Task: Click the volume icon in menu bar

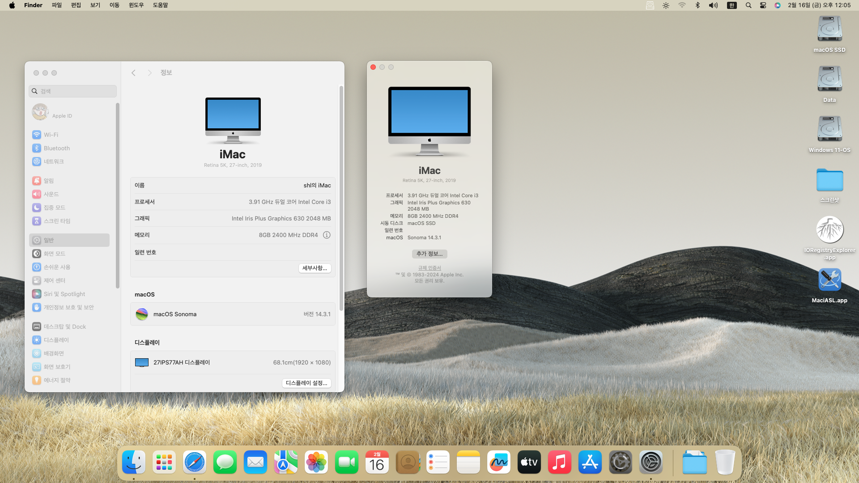Action: point(713,5)
